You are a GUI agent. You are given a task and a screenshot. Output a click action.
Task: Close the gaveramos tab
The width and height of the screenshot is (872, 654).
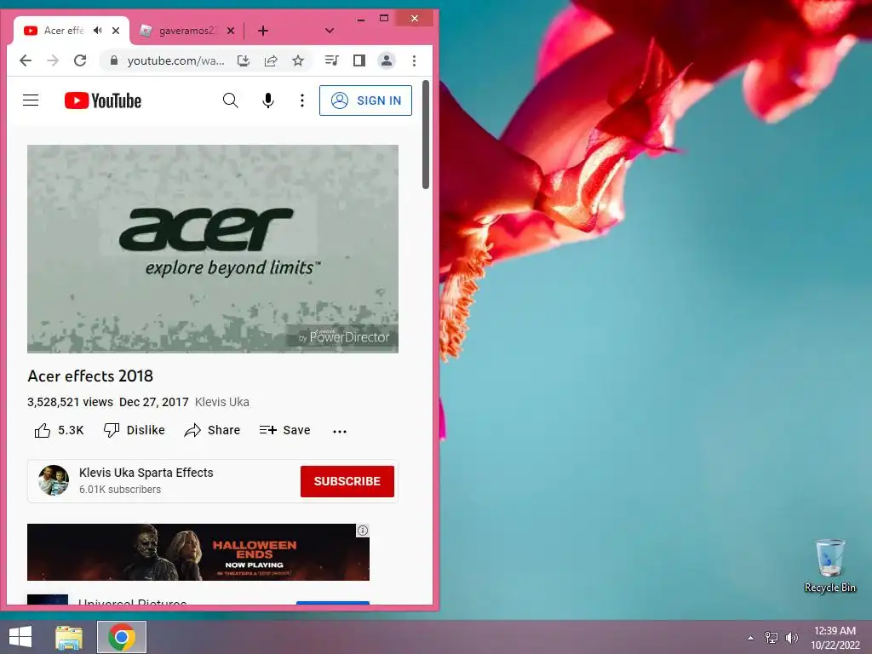tap(231, 31)
